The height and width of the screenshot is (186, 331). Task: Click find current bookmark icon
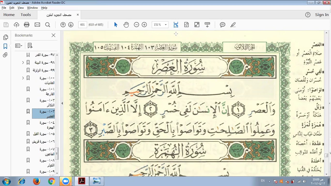[x=30, y=46]
